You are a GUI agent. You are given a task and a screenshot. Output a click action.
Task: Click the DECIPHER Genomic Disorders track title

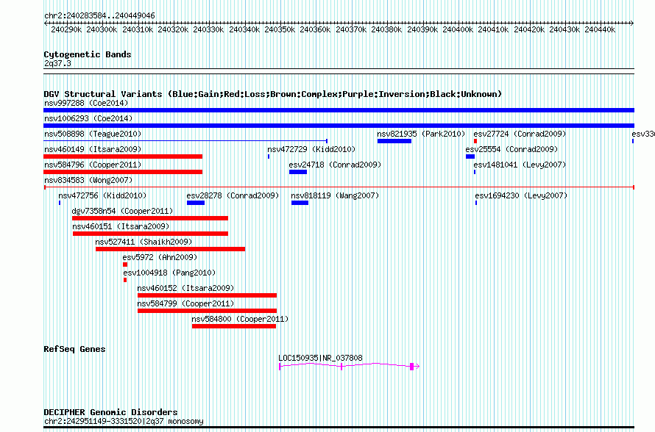tap(110, 412)
